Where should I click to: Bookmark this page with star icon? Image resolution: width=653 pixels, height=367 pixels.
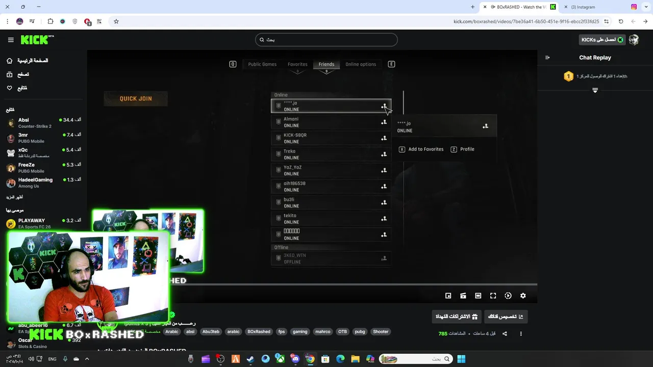tap(116, 21)
